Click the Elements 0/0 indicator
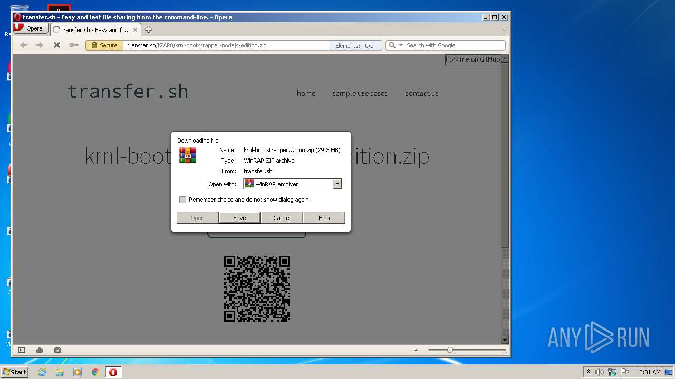Image resolution: width=675 pixels, height=379 pixels. tap(354, 46)
